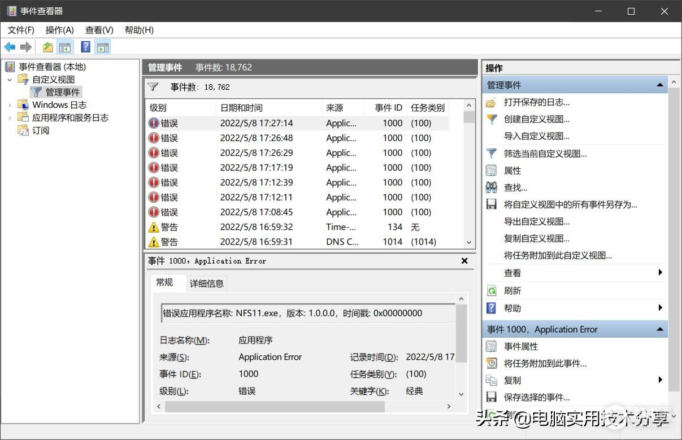Switch to the 详细信息 tab
The image size is (682, 440).
[x=207, y=284]
